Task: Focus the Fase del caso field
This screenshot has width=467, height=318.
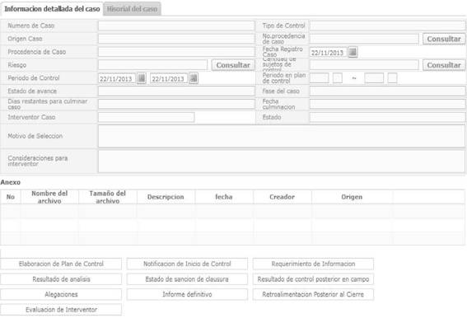Action: pos(387,91)
